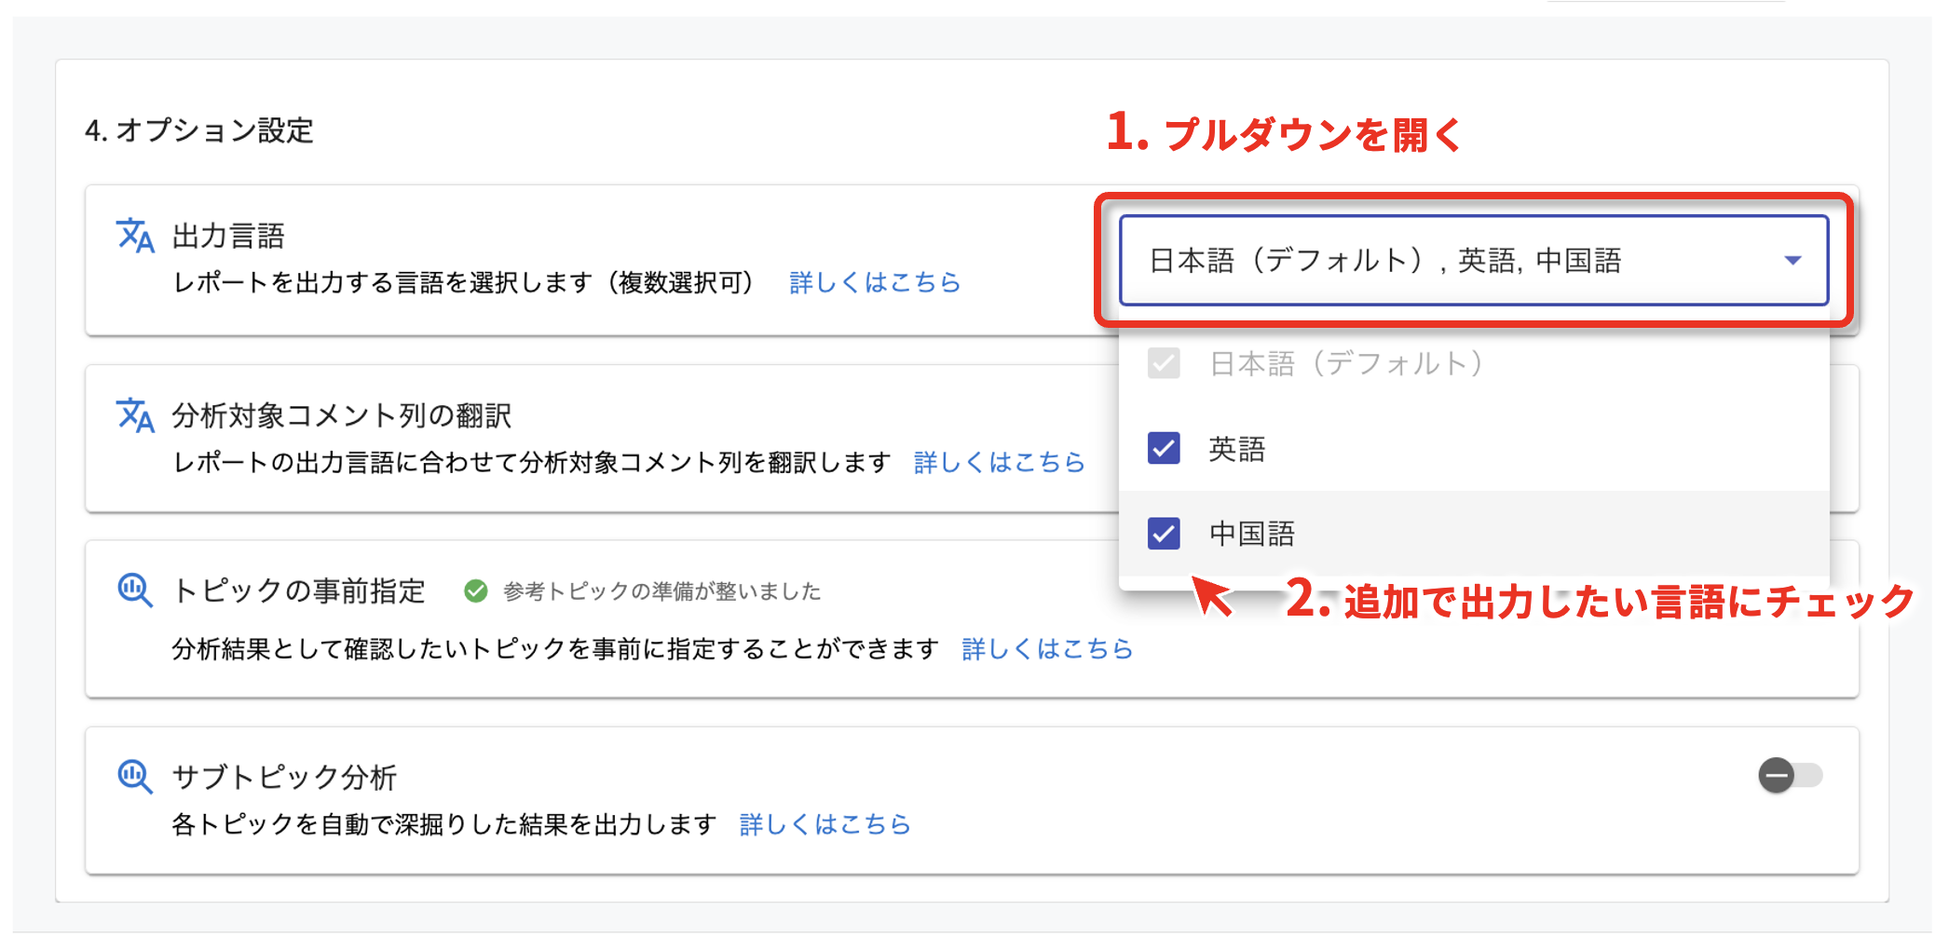Click the 4. オプション設定 section heading
This screenshot has width=1949, height=950.
pos(199,130)
